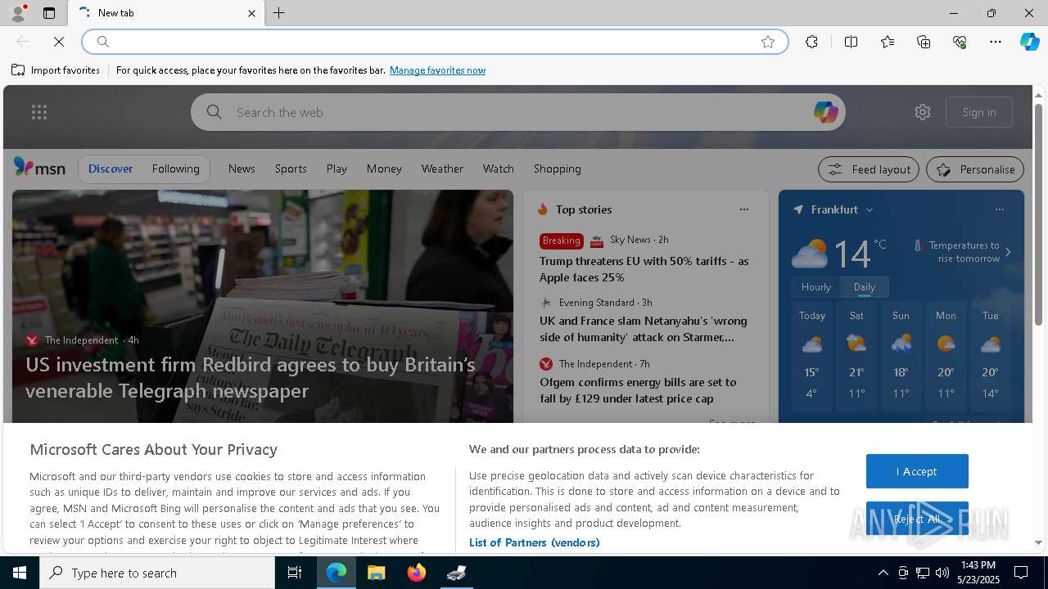Image resolution: width=1048 pixels, height=589 pixels.
Task: Open Task View on taskbar
Action: point(296,573)
